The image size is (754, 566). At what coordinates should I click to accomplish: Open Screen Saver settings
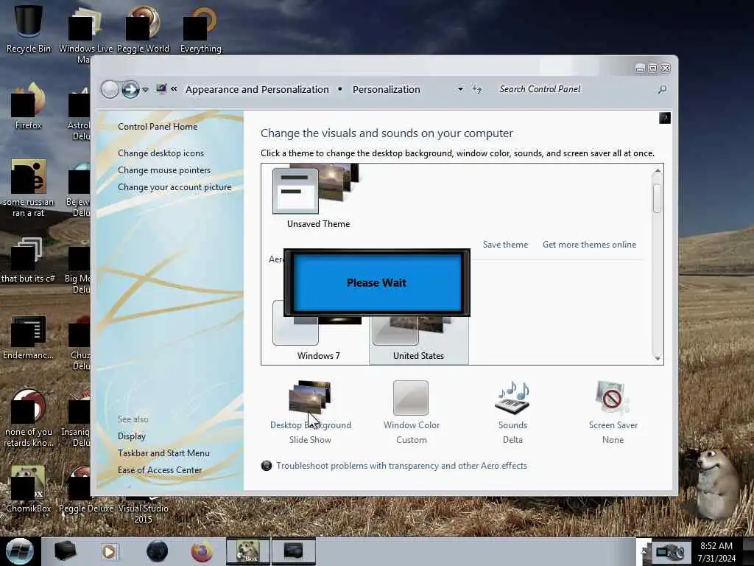point(613,412)
